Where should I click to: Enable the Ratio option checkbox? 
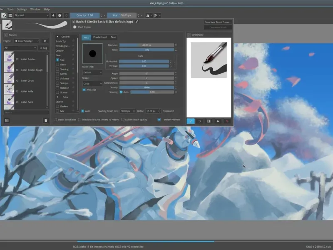(57, 65)
